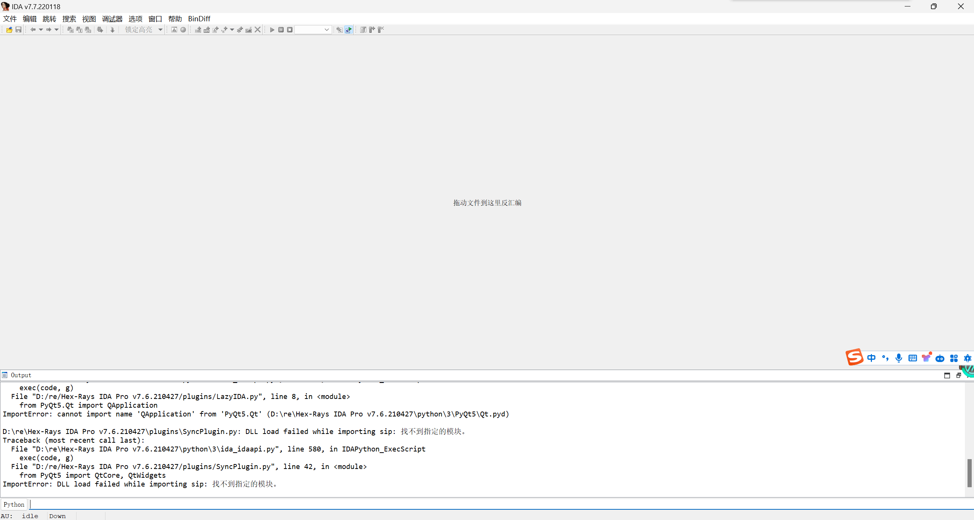Image resolution: width=974 pixels, height=520 pixels.
Task: Click the list-window icon after debugger tools
Action: [363, 30]
